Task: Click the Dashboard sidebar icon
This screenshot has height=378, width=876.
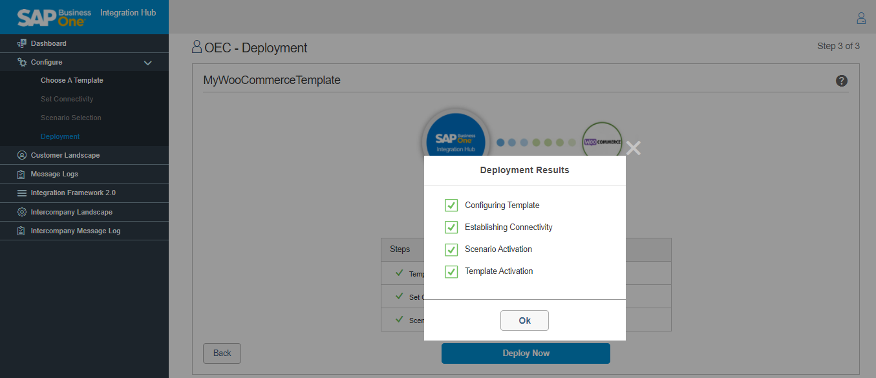Action: pyautogui.click(x=22, y=43)
